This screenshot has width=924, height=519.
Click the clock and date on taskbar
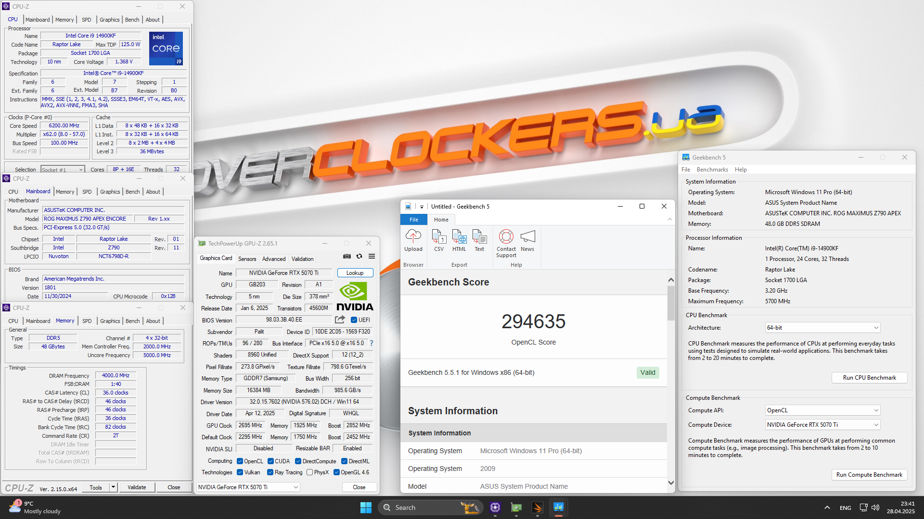click(x=901, y=507)
